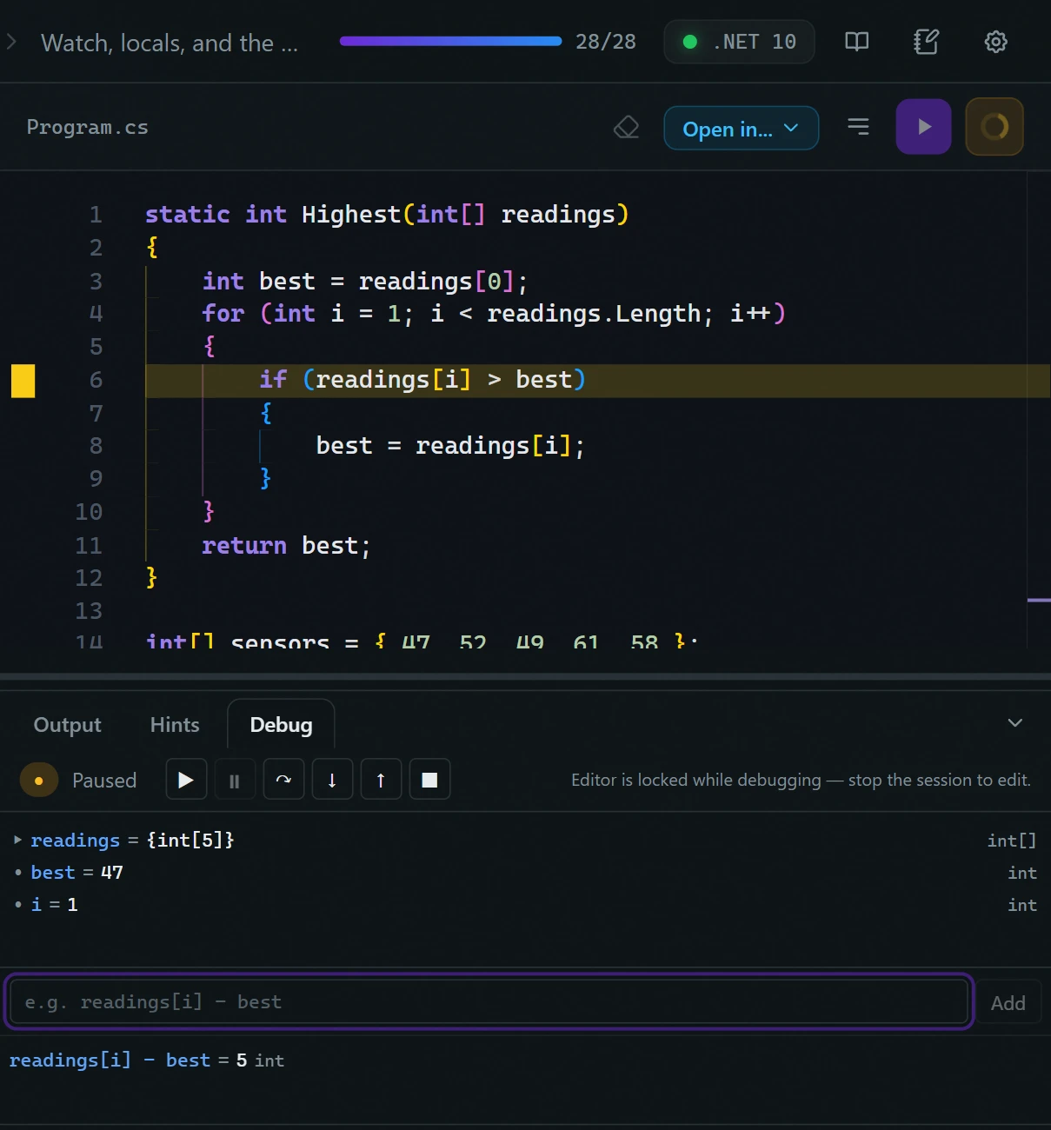Click the step over button
Viewport: 1051px width, 1130px height.
283,780
